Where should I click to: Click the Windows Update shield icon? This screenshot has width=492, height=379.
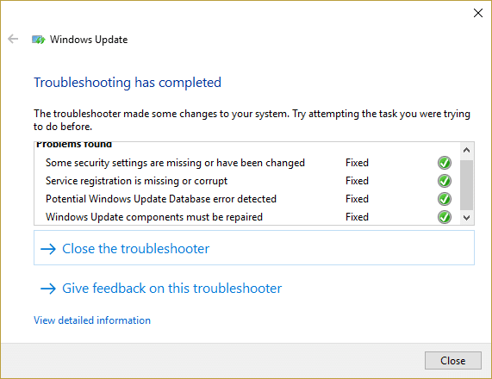coord(38,40)
